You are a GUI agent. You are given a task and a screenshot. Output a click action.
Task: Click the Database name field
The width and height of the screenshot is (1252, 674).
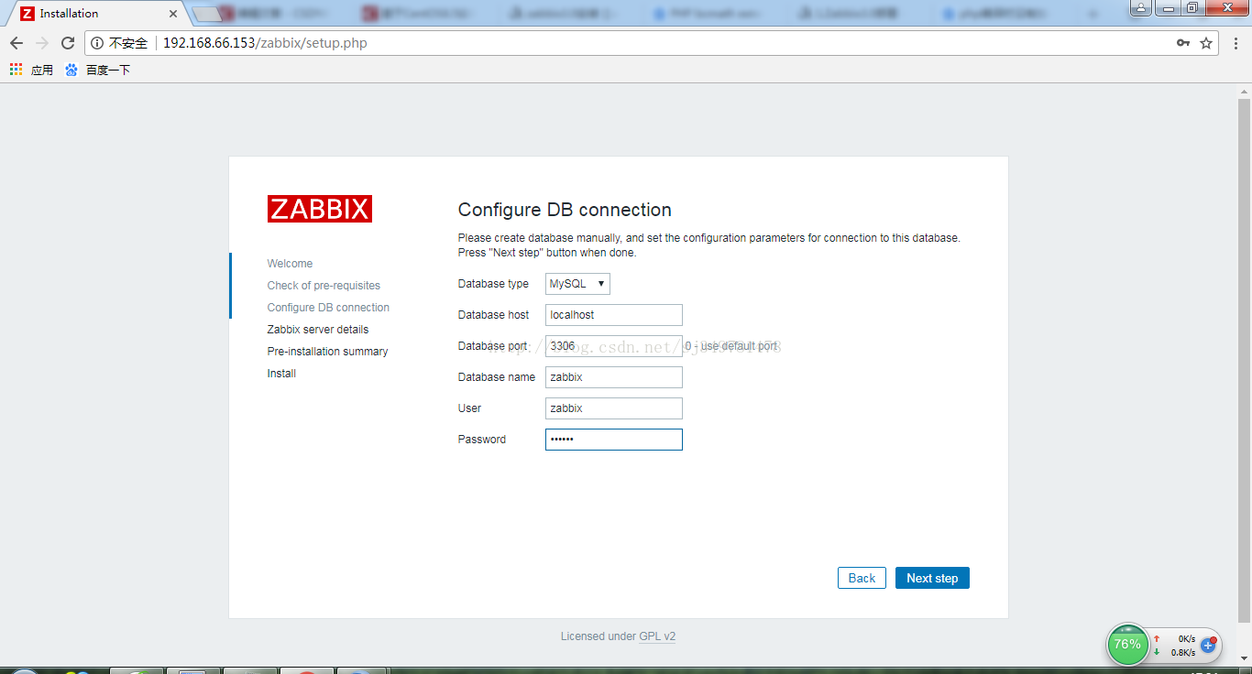point(614,377)
